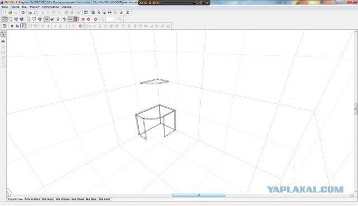Click the edge outline toggle with brush icon

point(52,19)
